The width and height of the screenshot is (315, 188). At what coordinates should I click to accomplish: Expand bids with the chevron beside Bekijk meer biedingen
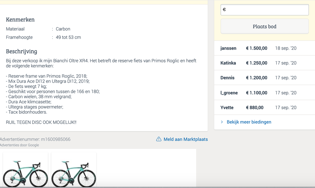222,122
